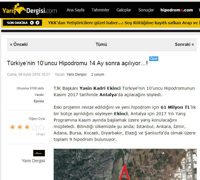Select the Okunma 9198 defa read count
Viewport: 200px width, 180px height.
tap(30, 88)
